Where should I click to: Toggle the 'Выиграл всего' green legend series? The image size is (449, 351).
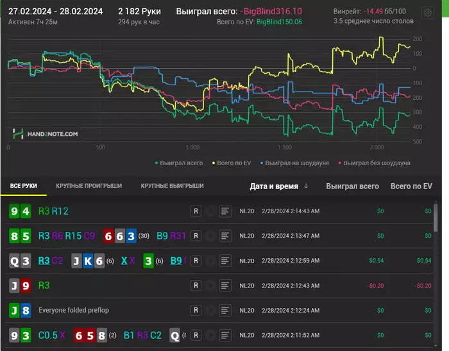coord(182,163)
